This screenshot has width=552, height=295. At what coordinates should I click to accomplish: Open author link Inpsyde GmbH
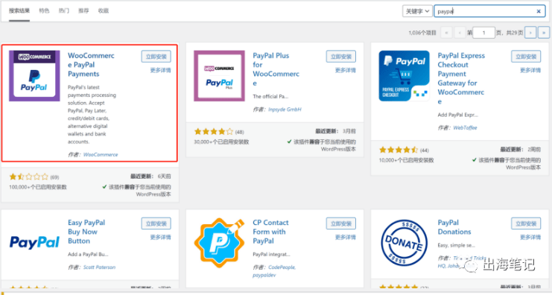tap(285, 110)
